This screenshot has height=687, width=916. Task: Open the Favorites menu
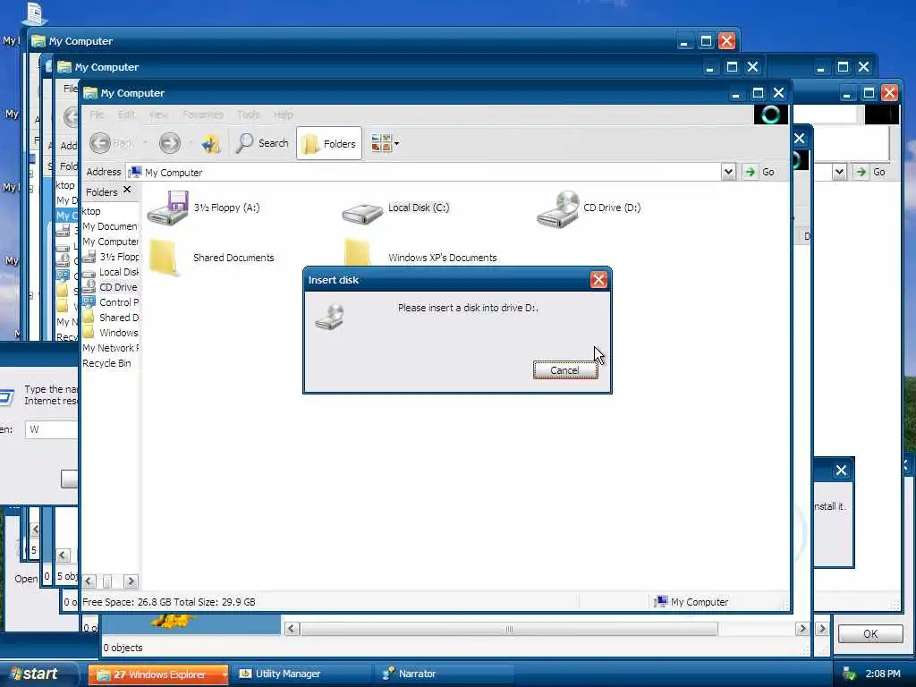(203, 114)
